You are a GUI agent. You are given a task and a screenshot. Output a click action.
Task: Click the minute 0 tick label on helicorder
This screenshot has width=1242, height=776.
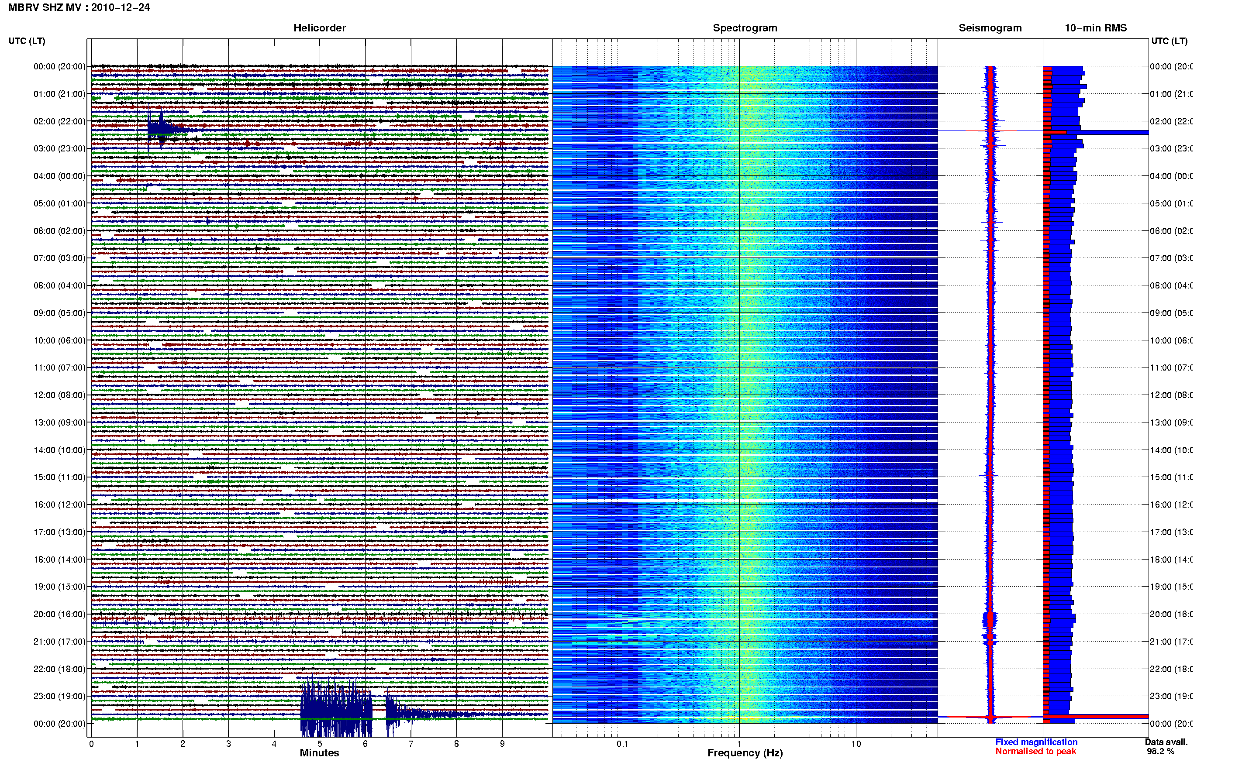tap(91, 744)
